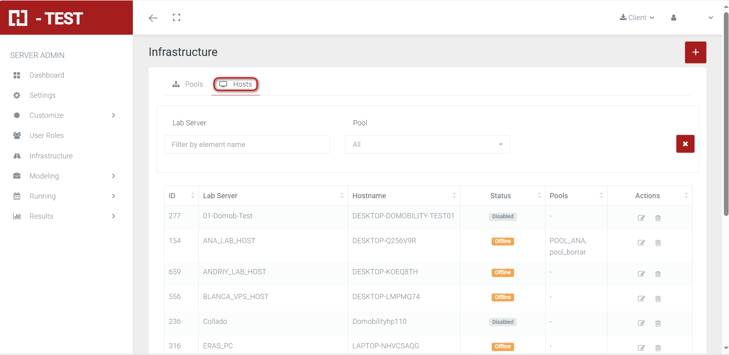The image size is (729, 355).
Task: Click the POOL_ANA pool link
Action: tap(568, 241)
